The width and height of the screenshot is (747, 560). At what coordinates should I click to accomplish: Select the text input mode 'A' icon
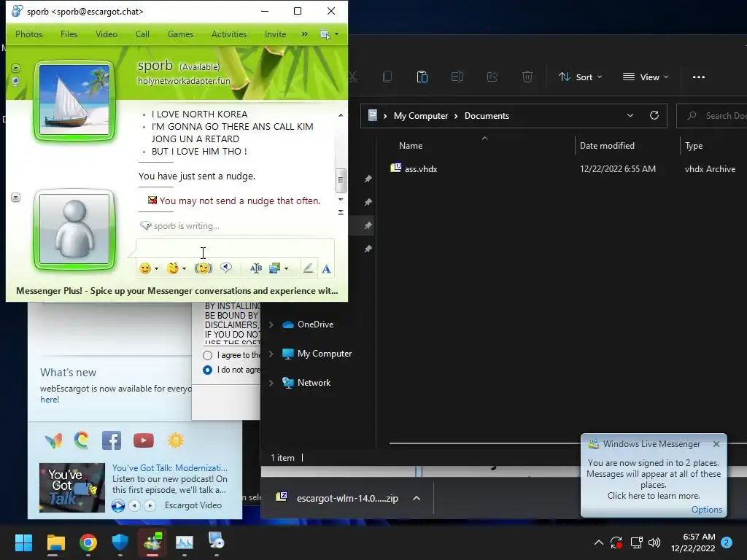tap(326, 269)
